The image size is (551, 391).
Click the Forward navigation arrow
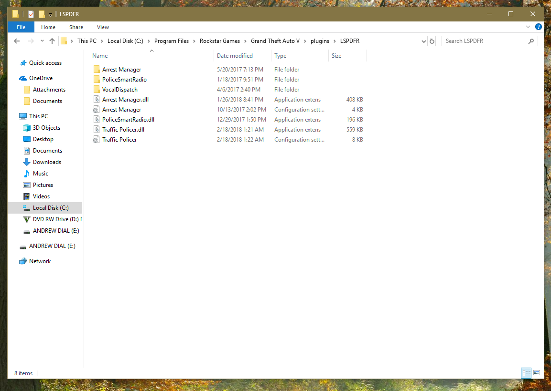pyautogui.click(x=31, y=41)
